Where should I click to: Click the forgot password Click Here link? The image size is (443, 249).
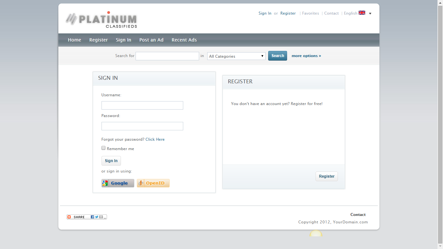pyautogui.click(x=155, y=139)
